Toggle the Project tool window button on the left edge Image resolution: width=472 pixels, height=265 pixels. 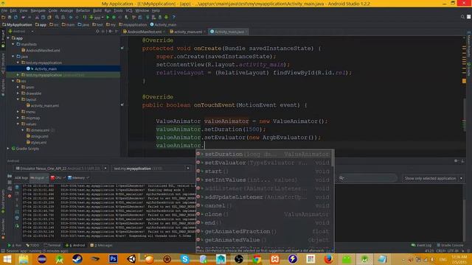3,39
